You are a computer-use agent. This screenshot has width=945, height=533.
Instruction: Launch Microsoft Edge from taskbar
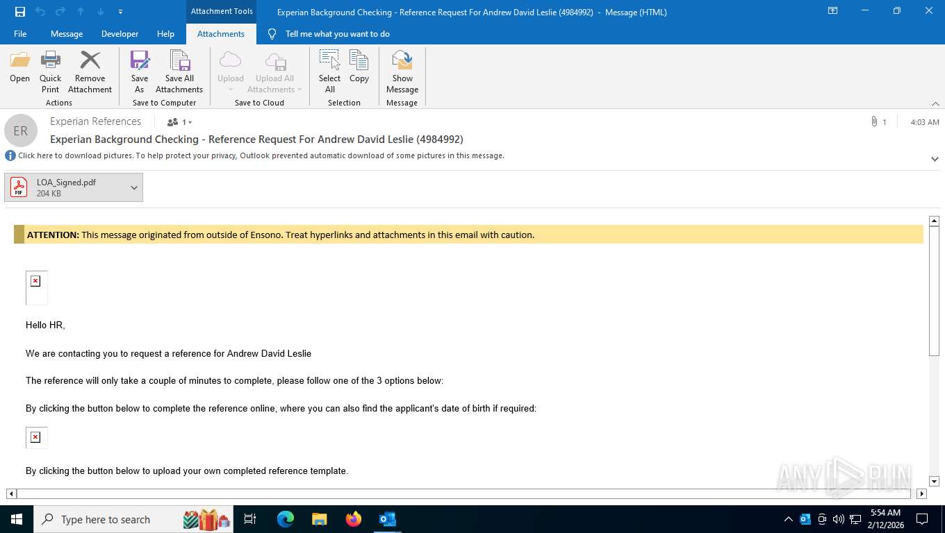click(x=286, y=519)
